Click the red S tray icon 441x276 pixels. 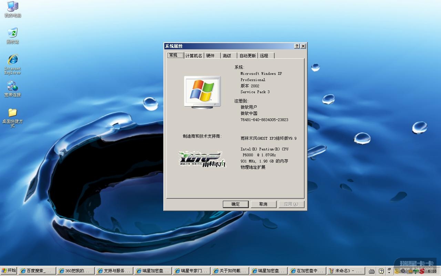click(x=422, y=271)
